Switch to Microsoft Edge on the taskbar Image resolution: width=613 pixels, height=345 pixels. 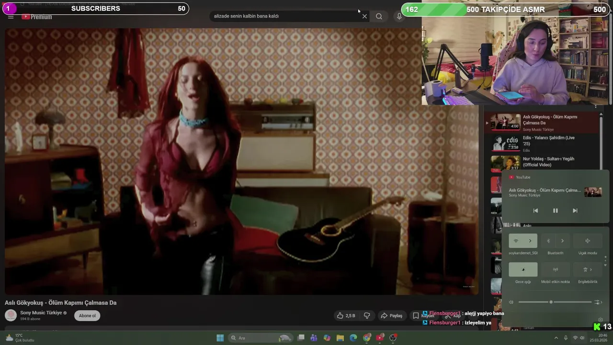pyautogui.click(x=353, y=338)
